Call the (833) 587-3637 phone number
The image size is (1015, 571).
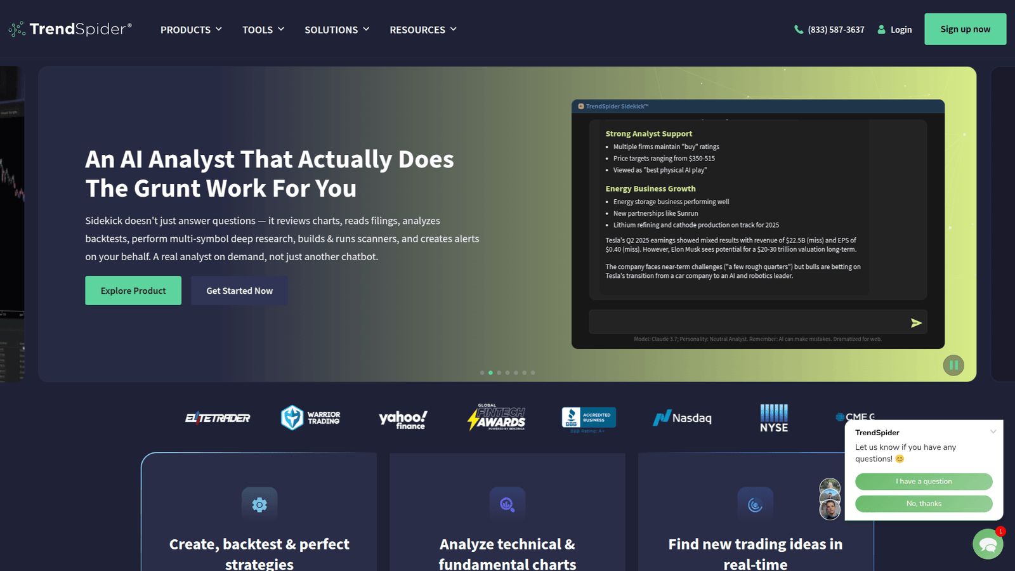835,30
